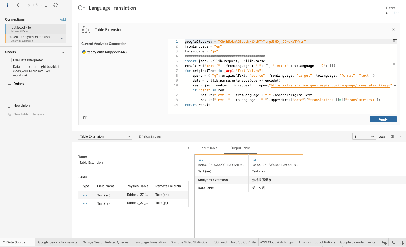The image size is (406, 247).
Task: Click the Abc type icon of Text (en) field row
Action: point(85,195)
